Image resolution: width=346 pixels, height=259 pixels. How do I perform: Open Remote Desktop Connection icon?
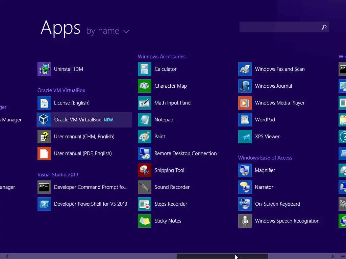coord(145,153)
